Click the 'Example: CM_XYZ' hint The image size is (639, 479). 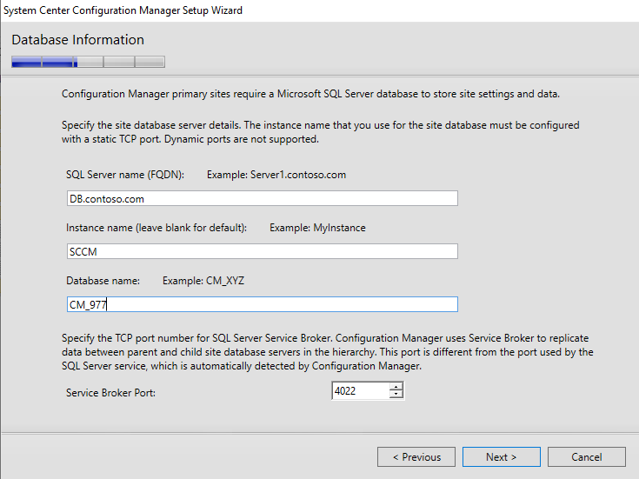[203, 281]
